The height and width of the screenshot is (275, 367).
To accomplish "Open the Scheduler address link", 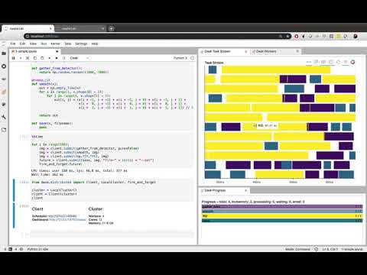I will [x=62, y=216].
